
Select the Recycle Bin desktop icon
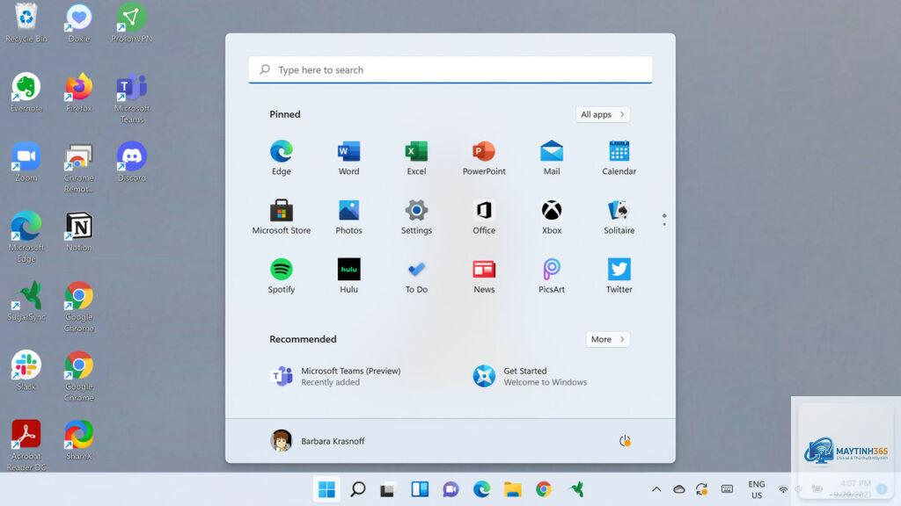click(26, 23)
